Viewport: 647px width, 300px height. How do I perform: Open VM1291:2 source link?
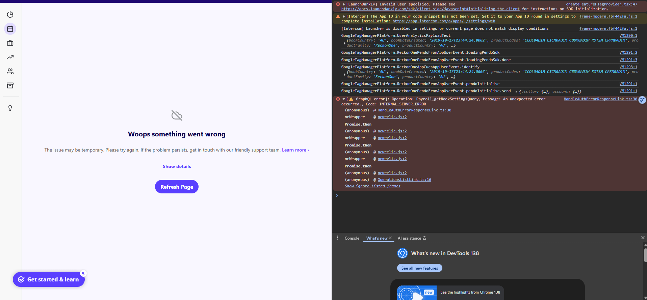(628, 53)
